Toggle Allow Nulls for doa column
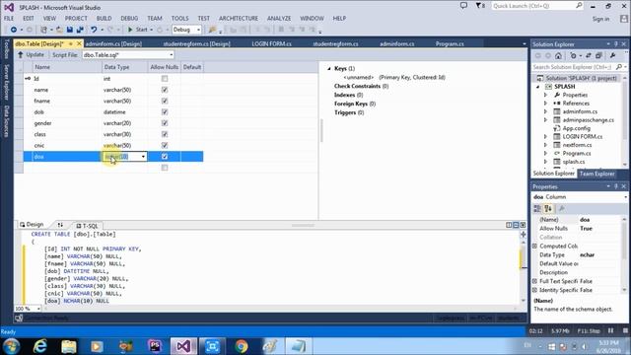This screenshot has width=631, height=355. pos(165,156)
